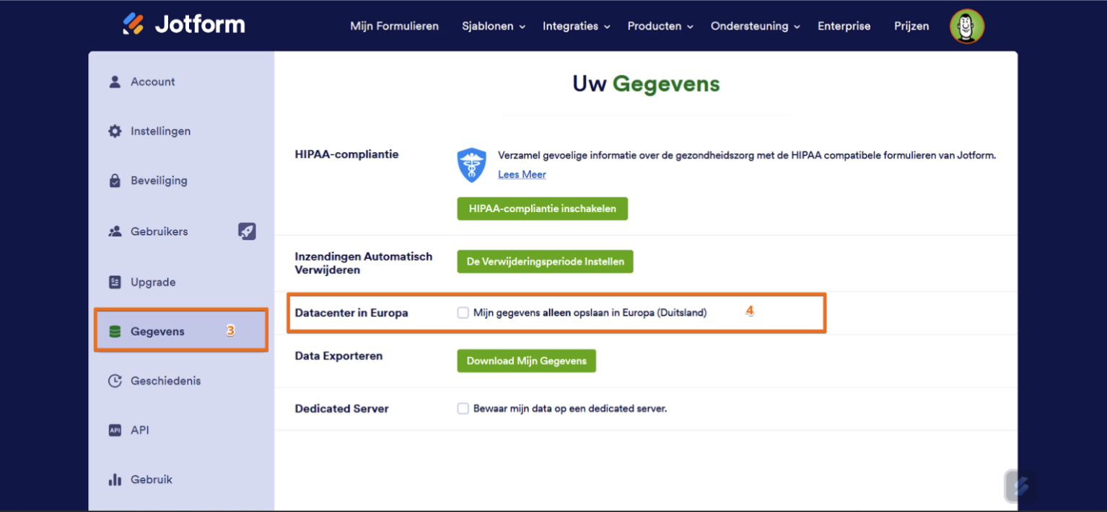Click the 'Mijn gegevens alleen opslaan in Europa' label
Viewport: 1107px width, 512px height.
590,313
